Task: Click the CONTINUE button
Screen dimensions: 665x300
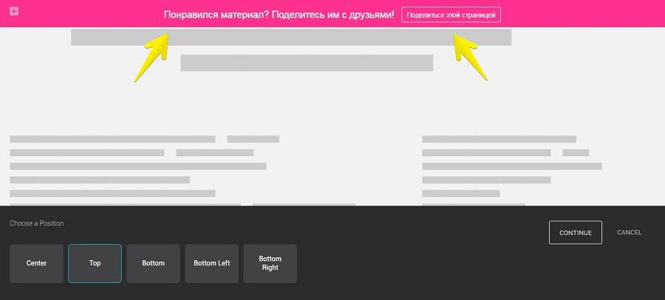Action: point(576,233)
